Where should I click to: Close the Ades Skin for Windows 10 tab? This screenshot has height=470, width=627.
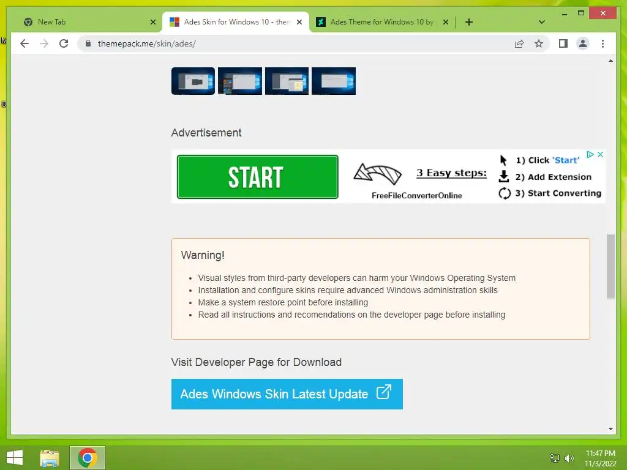(299, 22)
